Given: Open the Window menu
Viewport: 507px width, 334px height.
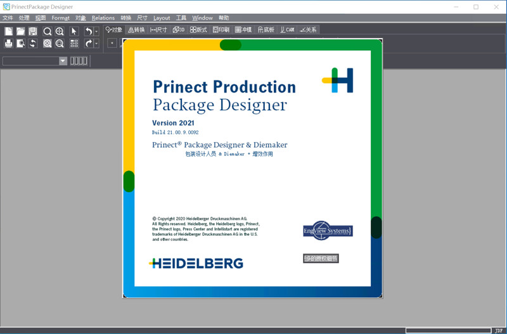Looking at the screenshot, I should tap(202, 18).
